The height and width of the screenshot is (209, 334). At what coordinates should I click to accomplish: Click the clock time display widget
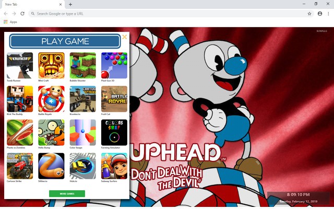coord(298,194)
